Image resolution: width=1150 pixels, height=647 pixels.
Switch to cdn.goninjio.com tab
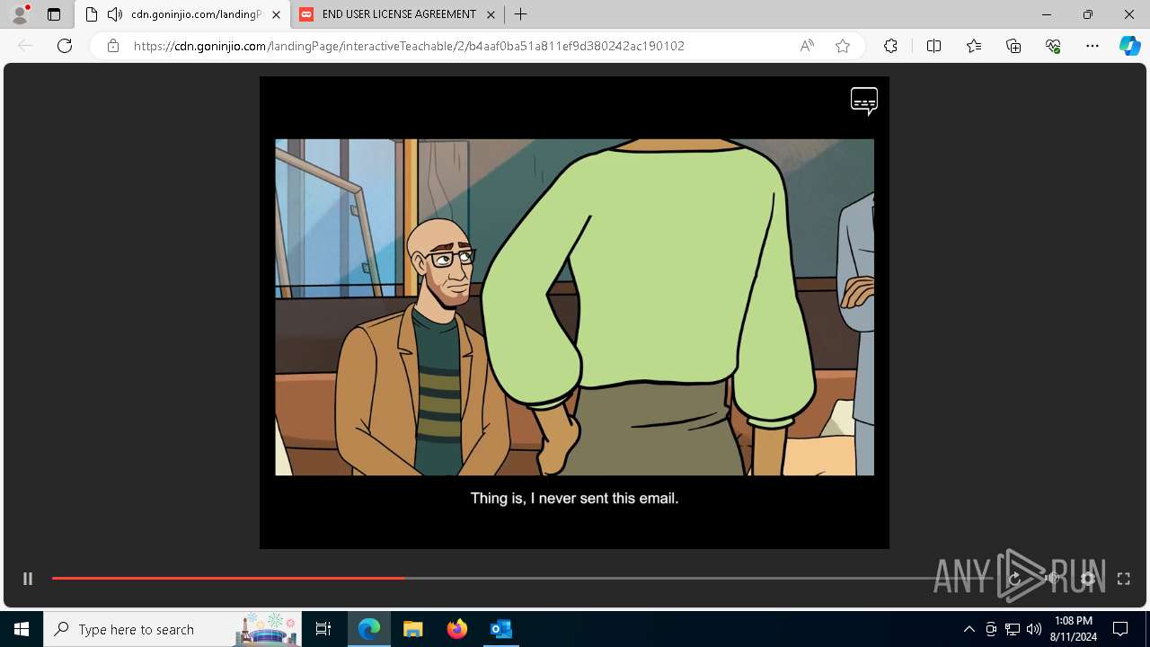point(183,14)
